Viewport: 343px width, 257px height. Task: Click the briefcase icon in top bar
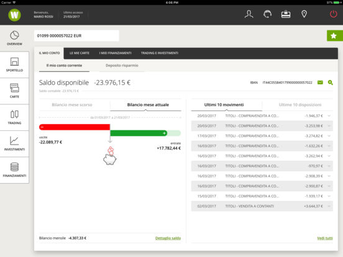pos(286,14)
